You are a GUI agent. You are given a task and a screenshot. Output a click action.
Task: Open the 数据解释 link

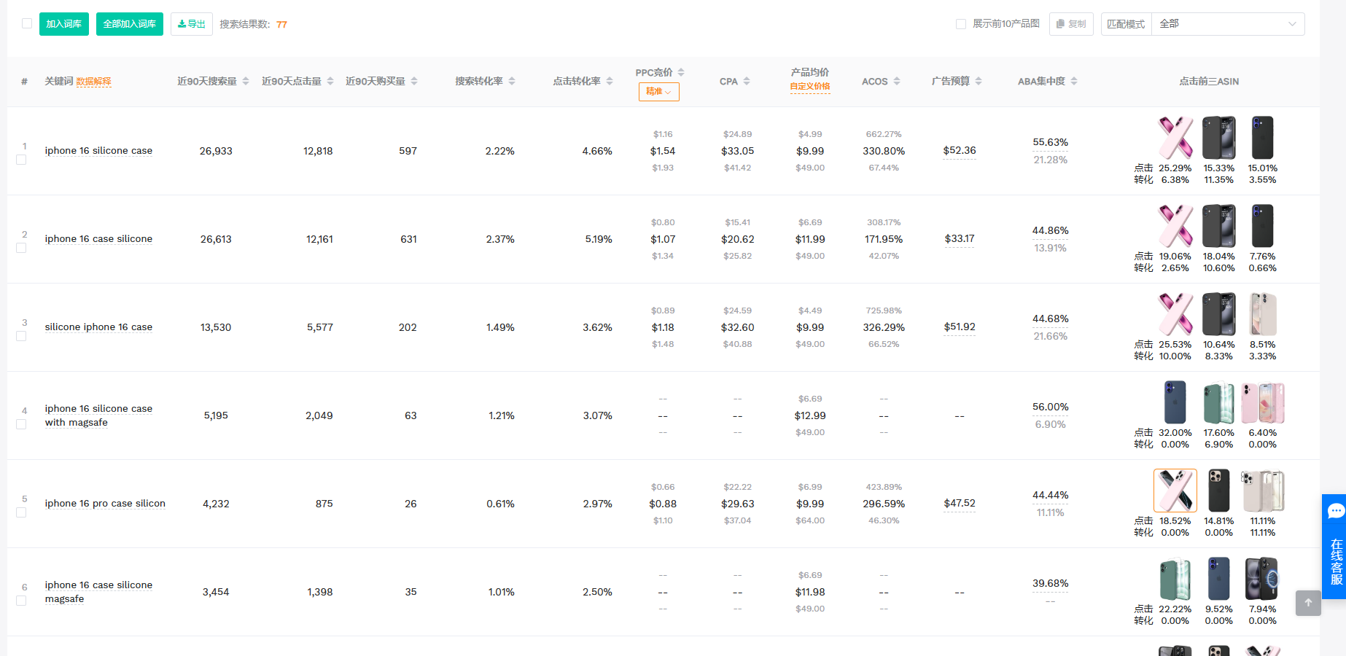(x=93, y=82)
